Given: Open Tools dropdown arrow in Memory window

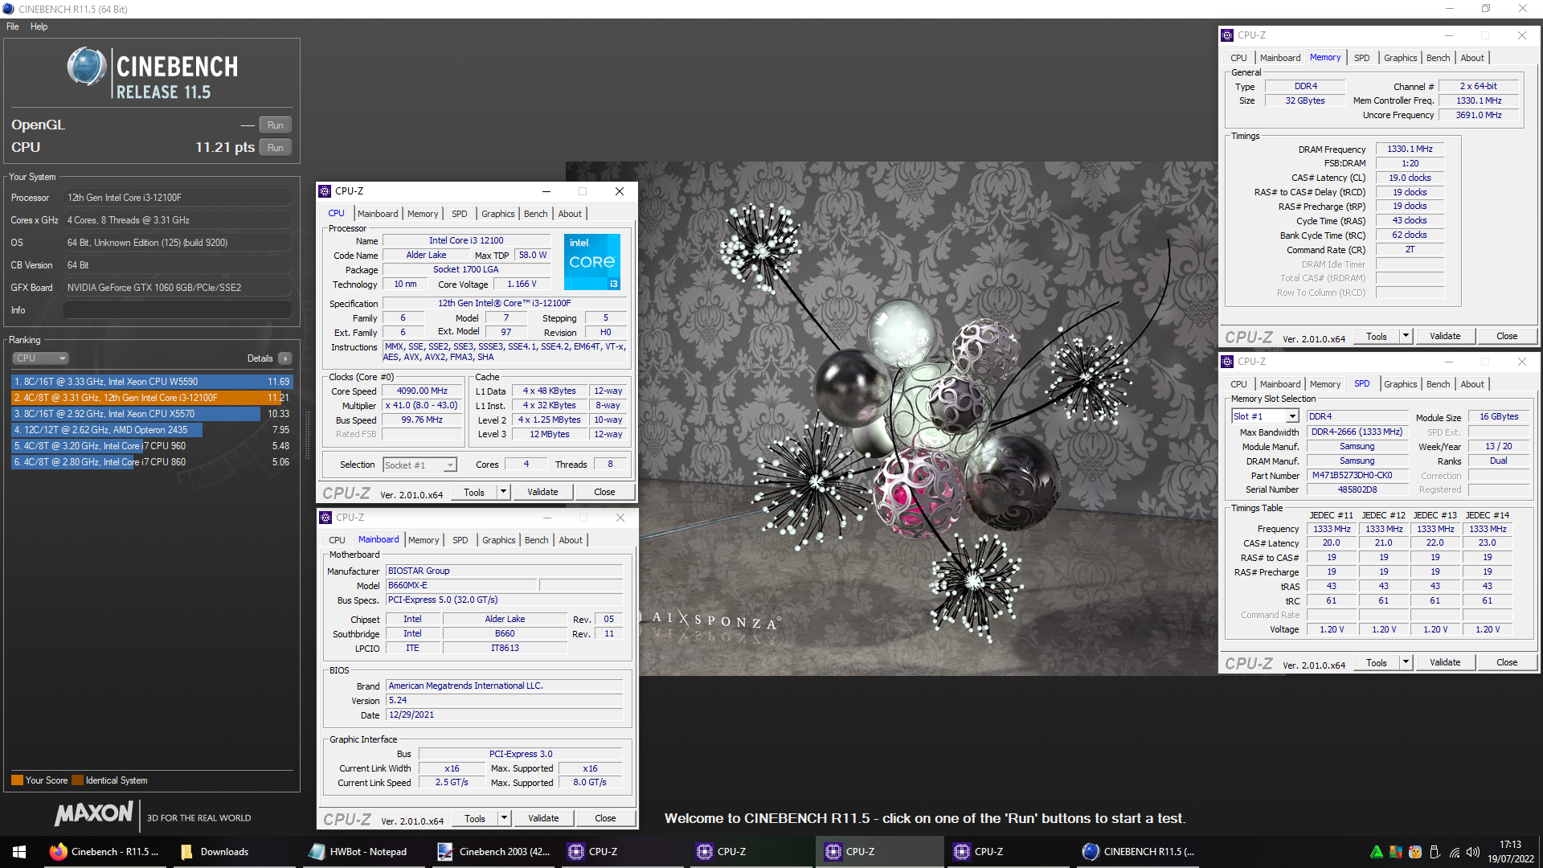Looking at the screenshot, I should (x=1406, y=336).
